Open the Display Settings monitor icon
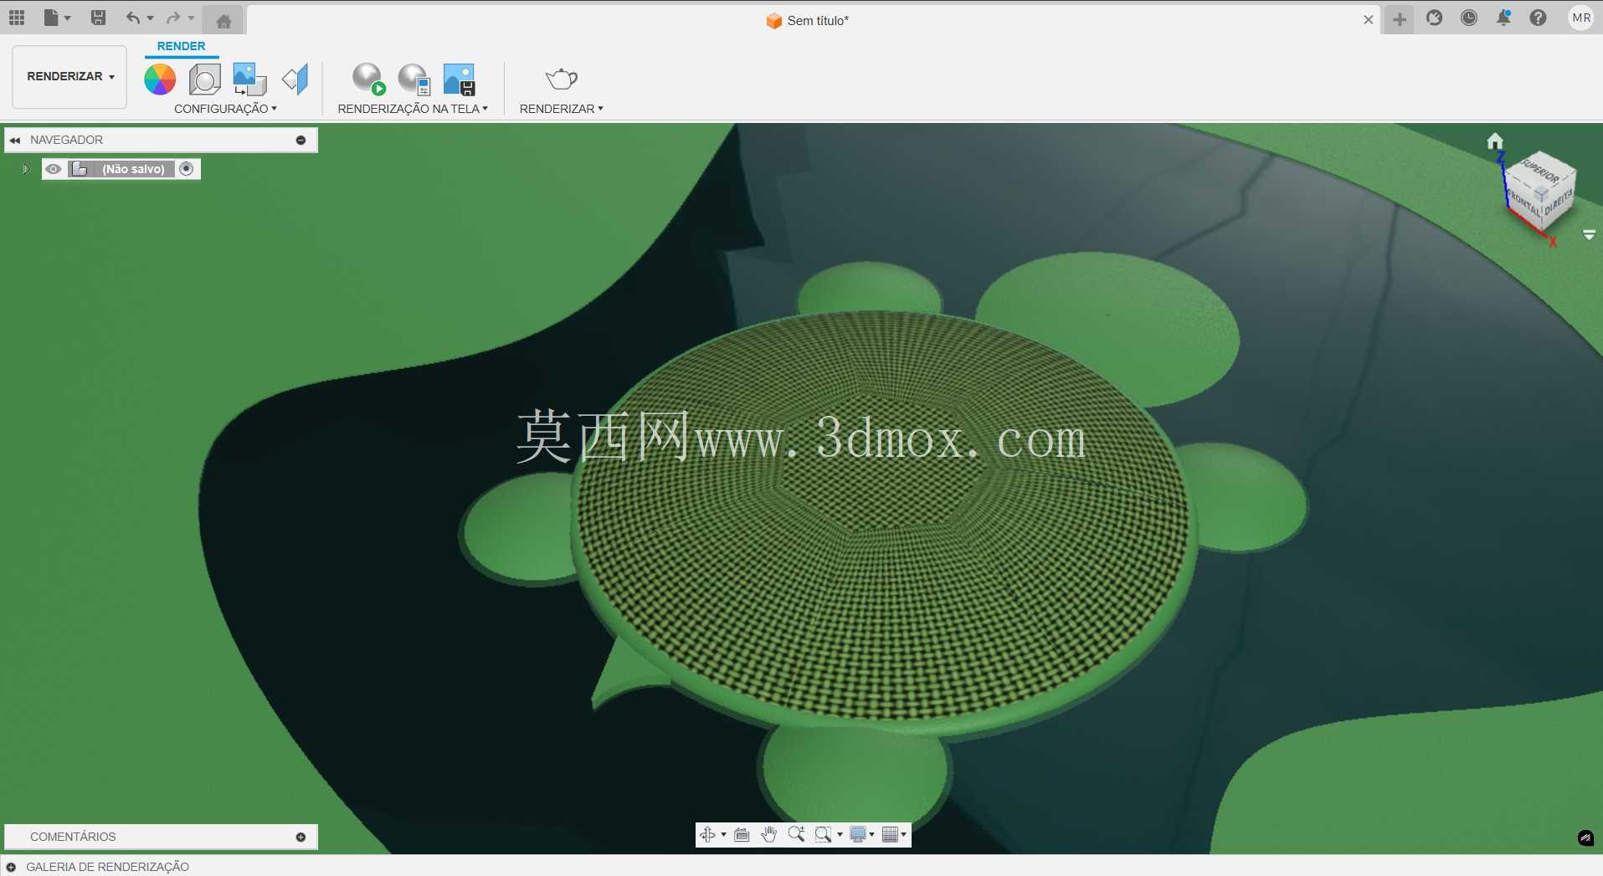 (x=858, y=834)
